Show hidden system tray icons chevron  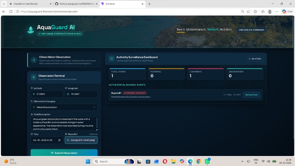pyautogui.click(x=242, y=162)
